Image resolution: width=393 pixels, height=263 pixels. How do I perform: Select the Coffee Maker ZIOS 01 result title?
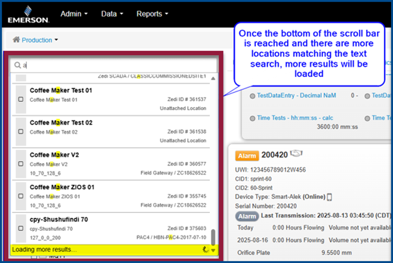[x=62, y=187]
